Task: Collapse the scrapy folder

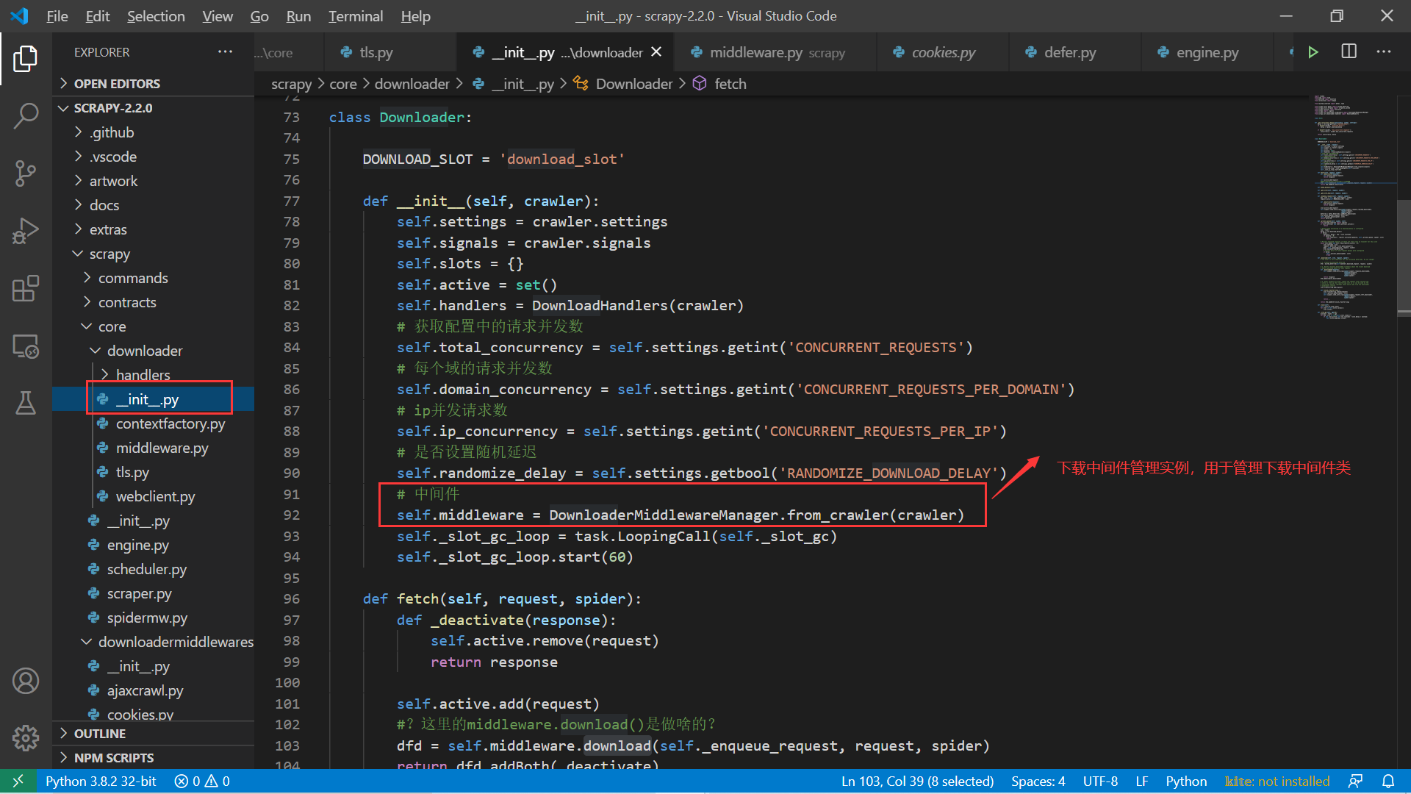Action: coord(154,254)
